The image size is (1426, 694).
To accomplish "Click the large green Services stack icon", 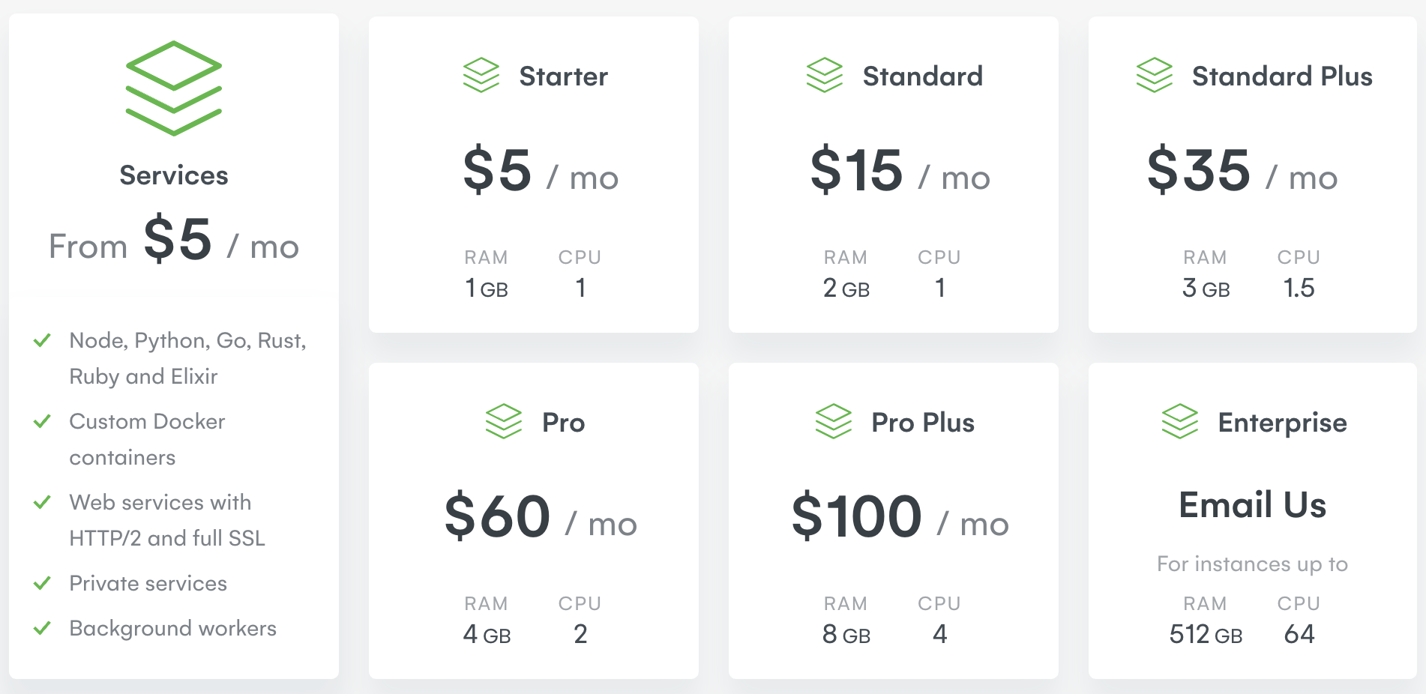I will 174,88.
